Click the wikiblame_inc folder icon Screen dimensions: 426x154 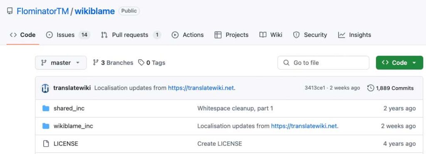pyautogui.click(x=46, y=126)
